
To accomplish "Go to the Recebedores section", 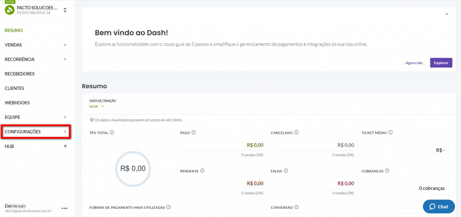I will (x=20, y=74).
